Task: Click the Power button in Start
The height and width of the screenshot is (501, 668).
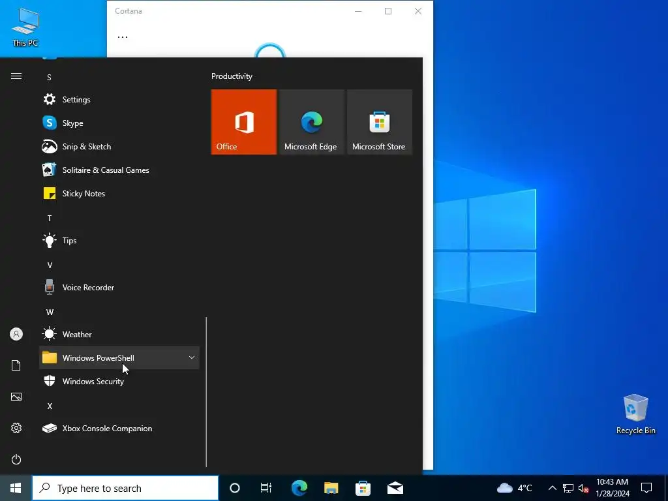Action: pos(16,459)
